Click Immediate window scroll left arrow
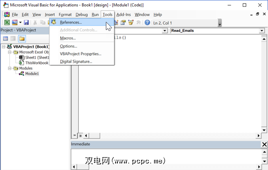Image resolution: width=268 pixels, height=170 pixels. [x=74, y=167]
